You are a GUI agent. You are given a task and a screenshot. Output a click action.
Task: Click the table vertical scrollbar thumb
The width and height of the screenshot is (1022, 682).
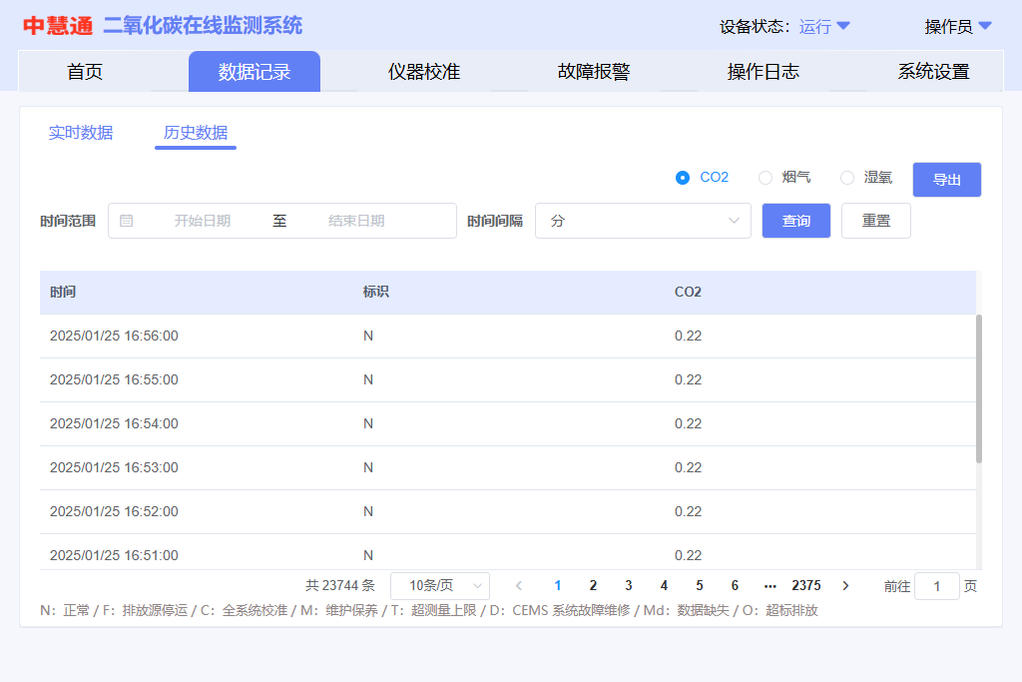click(x=978, y=388)
